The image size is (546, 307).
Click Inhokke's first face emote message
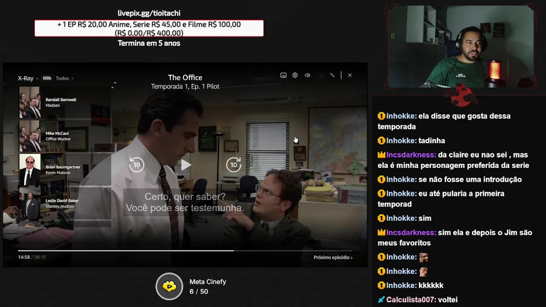point(424,257)
